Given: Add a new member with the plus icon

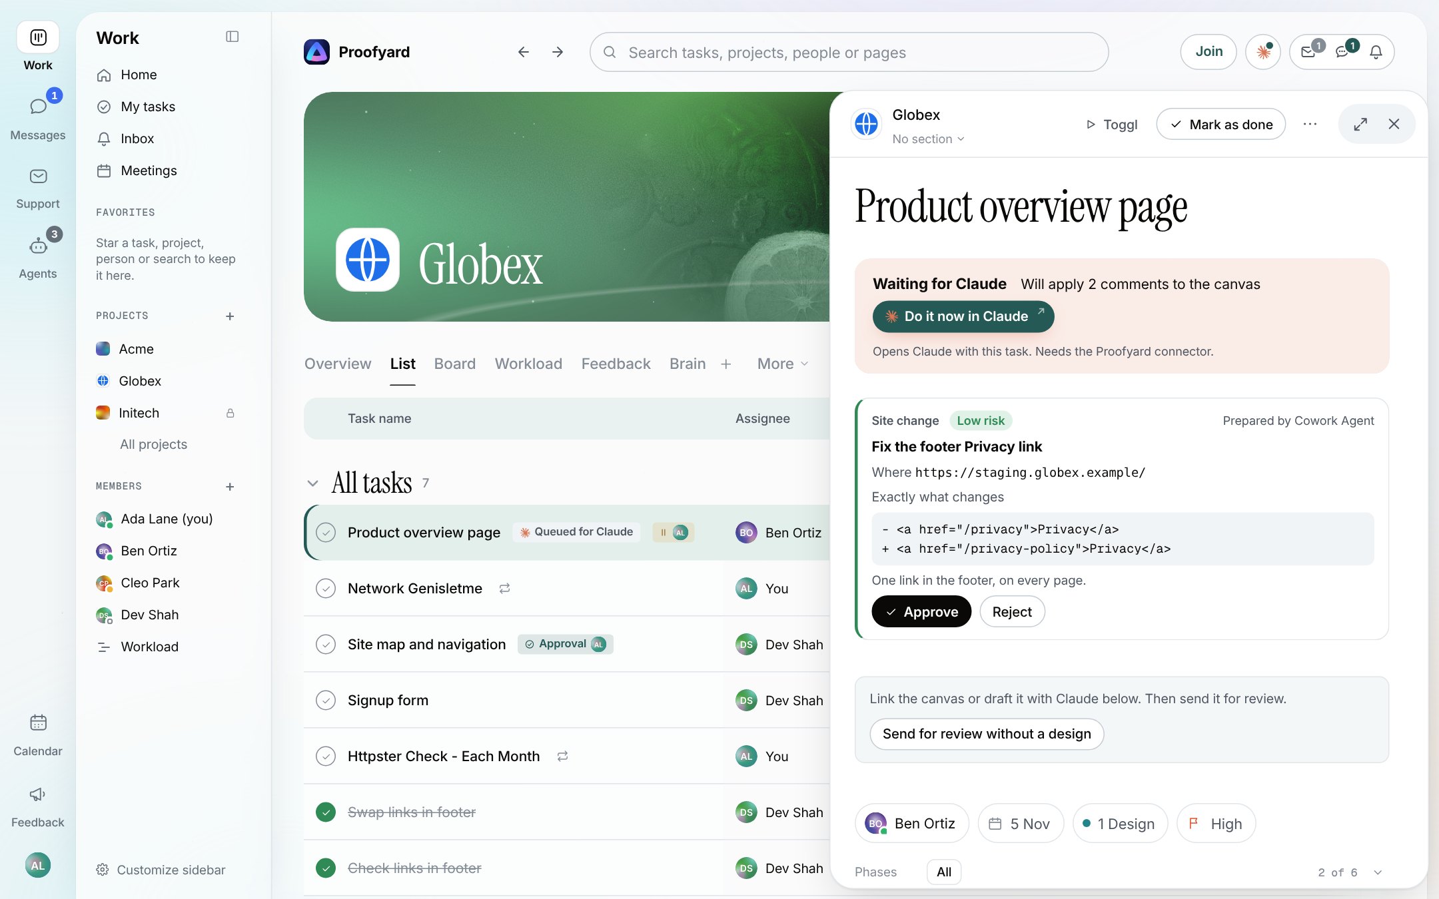Looking at the screenshot, I should (230, 487).
